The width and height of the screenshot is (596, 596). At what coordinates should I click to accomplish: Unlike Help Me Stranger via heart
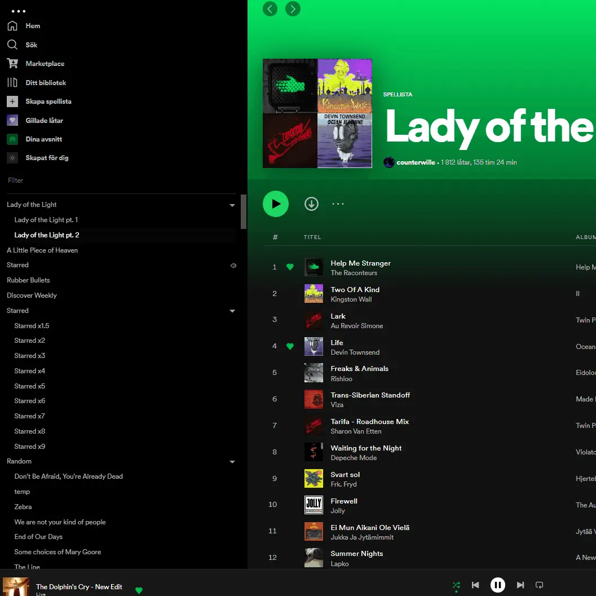tap(290, 267)
